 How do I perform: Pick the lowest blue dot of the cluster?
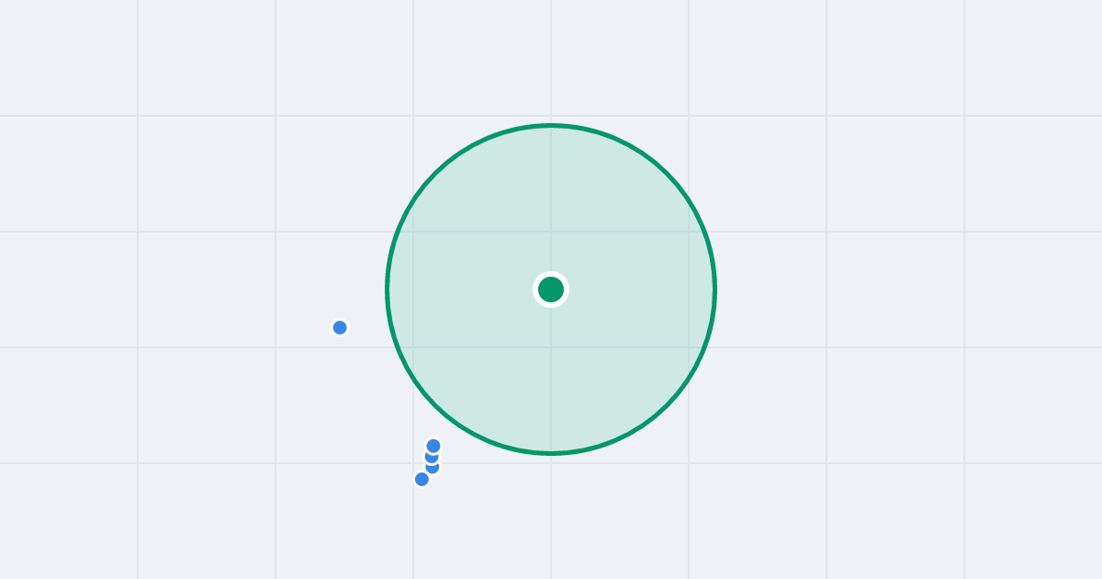point(422,479)
